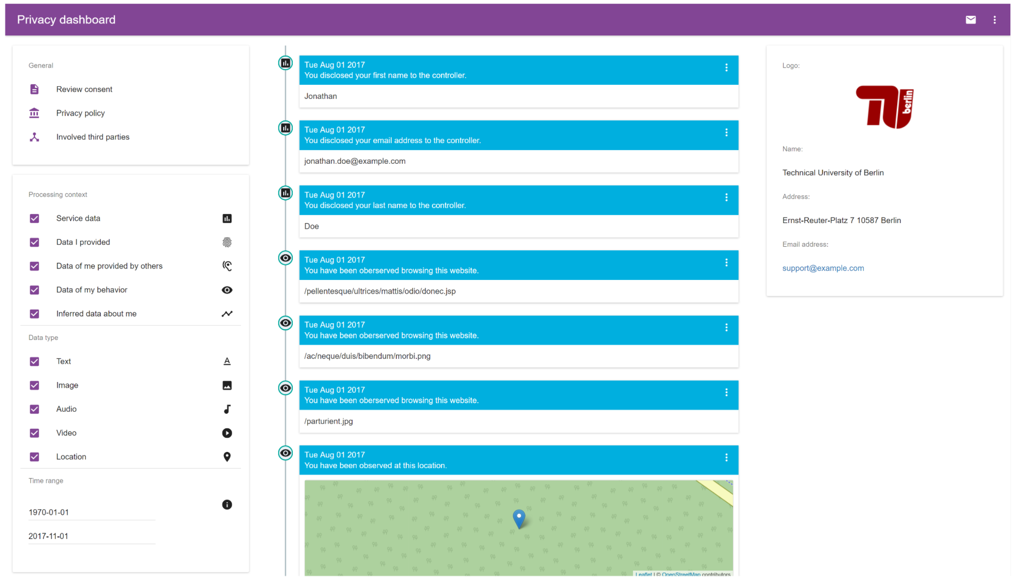1016x579 pixels.
Task: Click the fingerprint icon for Data I provided
Action: [227, 242]
